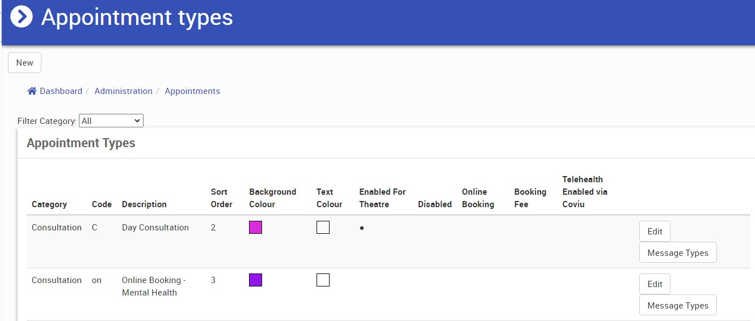Click the Sort Order column header
This screenshot has height=321, width=755.
point(222,198)
